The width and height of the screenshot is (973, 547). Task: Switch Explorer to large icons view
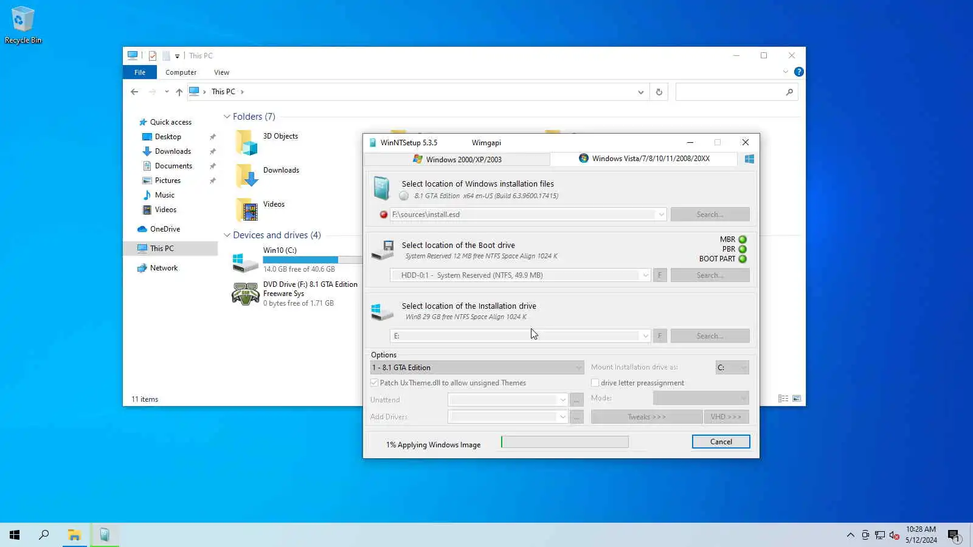pyautogui.click(x=797, y=399)
